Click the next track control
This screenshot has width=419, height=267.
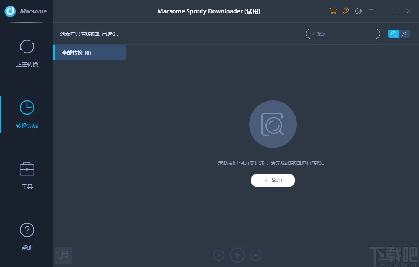point(256,255)
